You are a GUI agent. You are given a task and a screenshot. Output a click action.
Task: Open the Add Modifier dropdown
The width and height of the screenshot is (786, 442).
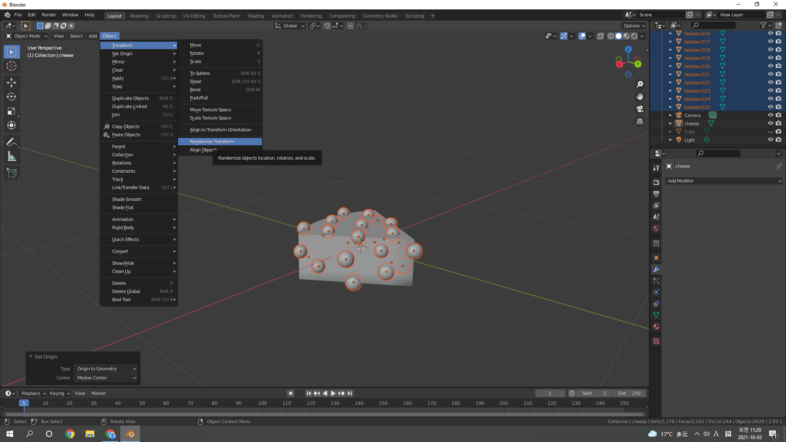(x=723, y=181)
